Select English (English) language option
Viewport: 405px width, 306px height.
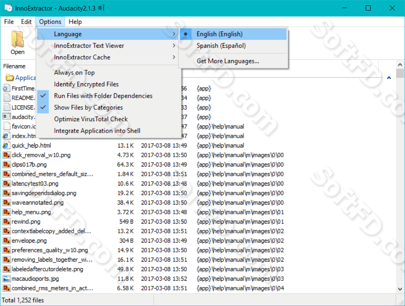pyautogui.click(x=233, y=34)
